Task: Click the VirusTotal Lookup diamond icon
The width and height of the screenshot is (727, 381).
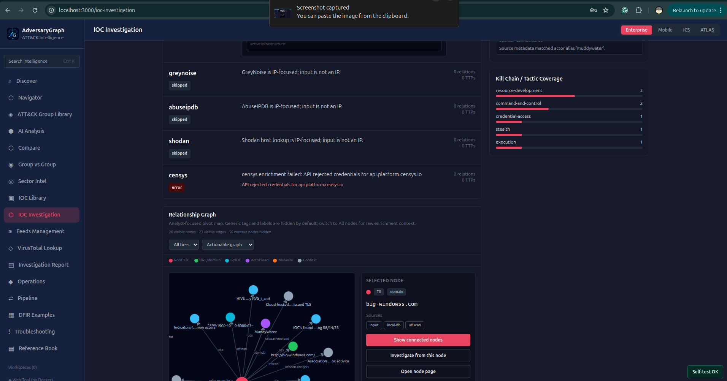Action: click(11, 248)
